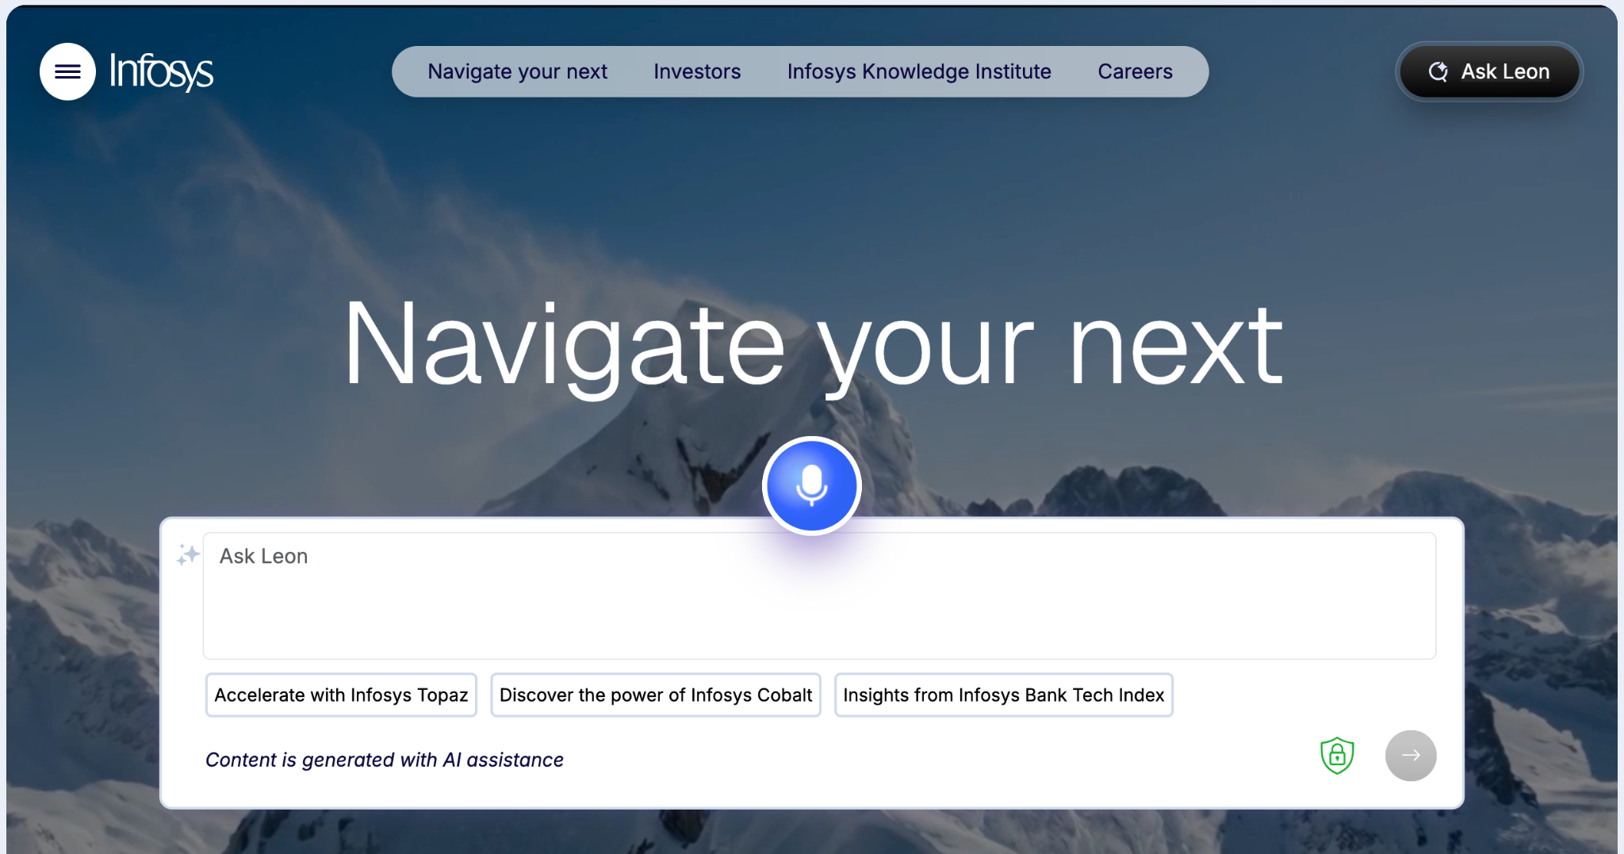Visit the Careers menu item
Screen dimensions: 1624x854
pos(1135,71)
